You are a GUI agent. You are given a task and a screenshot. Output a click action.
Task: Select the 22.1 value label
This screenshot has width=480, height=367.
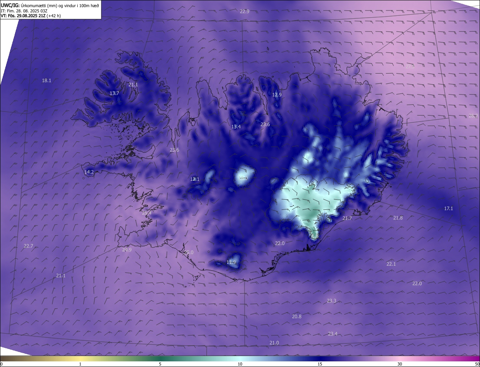point(391,264)
